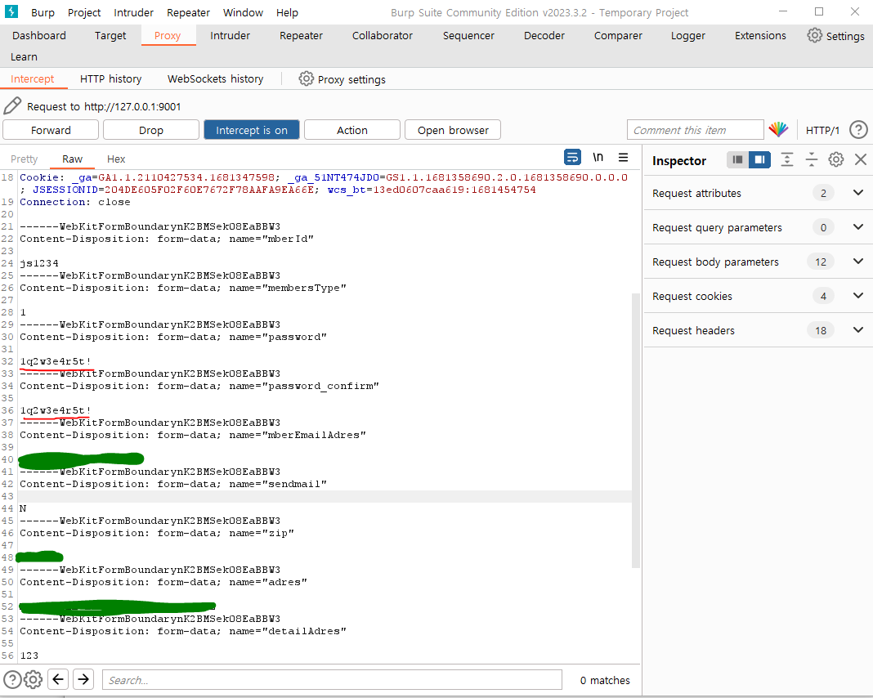Switch to the Extensions tab
Screen dimensions: 873x698
760,36
